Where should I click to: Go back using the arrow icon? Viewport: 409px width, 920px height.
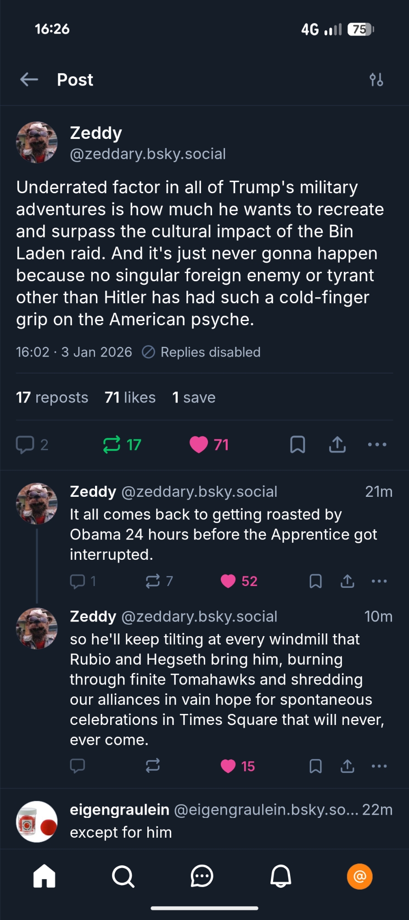(29, 80)
